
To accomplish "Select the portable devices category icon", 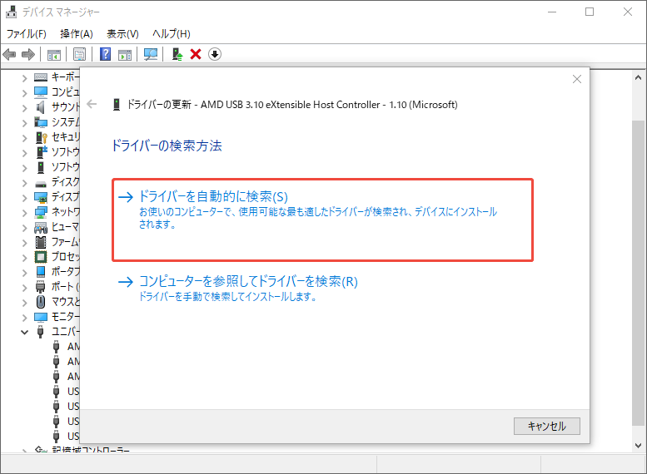I will click(x=41, y=272).
